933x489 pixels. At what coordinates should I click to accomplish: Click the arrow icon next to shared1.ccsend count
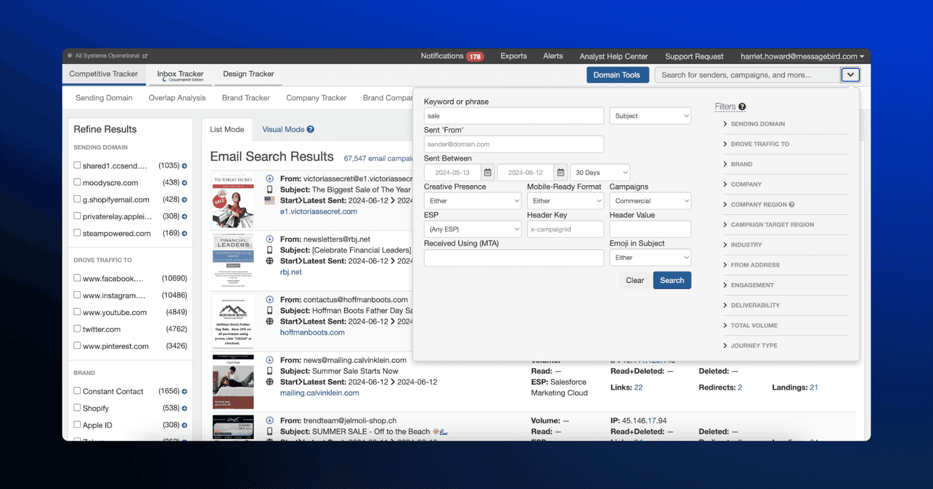coord(184,166)
